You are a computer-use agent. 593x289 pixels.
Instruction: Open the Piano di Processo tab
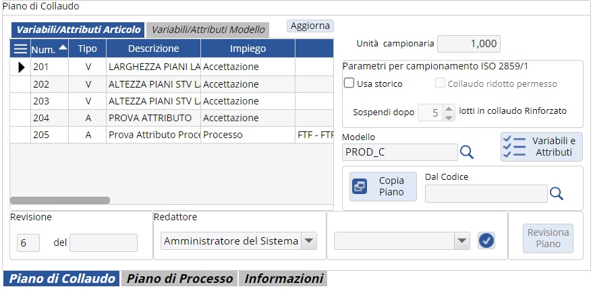click(180, 279)
